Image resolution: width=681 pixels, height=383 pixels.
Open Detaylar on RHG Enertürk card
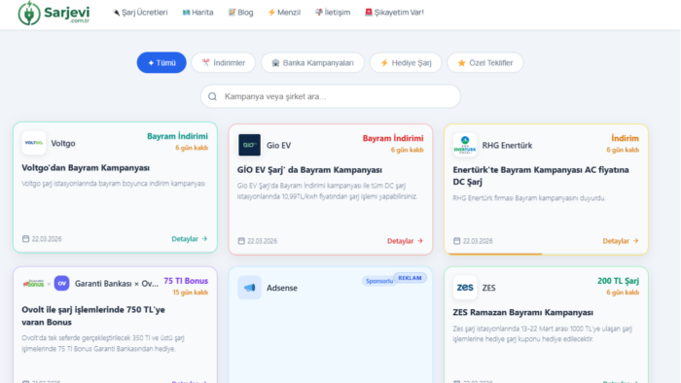click(x=621, y=241)
